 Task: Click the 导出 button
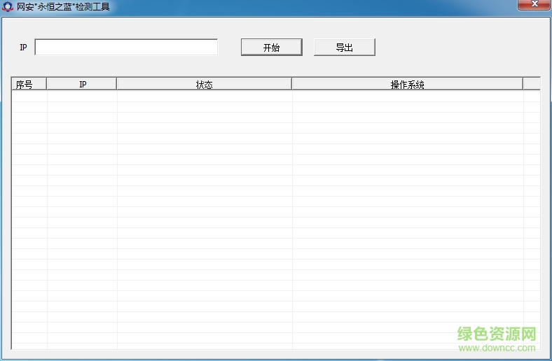pyautogui.click(x=344, y=47)
